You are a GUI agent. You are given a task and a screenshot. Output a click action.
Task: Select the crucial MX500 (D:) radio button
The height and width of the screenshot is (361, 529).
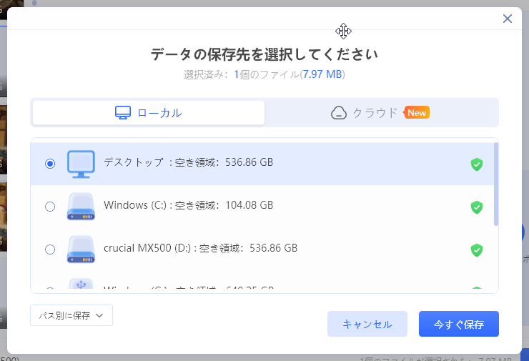pyautogui.click(x=50, y=249)
